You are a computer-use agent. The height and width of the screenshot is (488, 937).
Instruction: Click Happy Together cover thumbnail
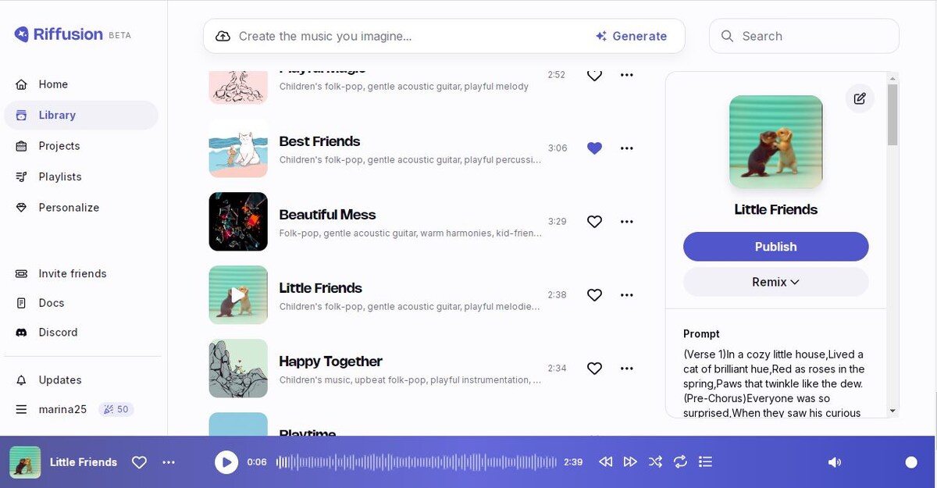click(x=238, y=369)
